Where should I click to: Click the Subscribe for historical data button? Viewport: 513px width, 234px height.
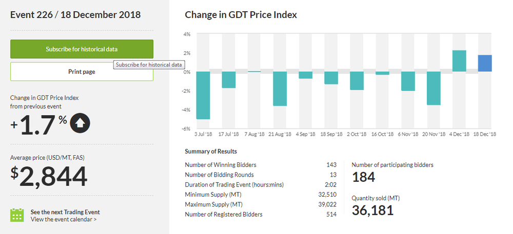coord(82,49)
